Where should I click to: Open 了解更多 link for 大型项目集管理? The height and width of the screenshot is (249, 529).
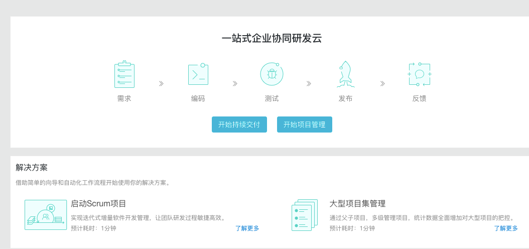click(x=506, y=228)
